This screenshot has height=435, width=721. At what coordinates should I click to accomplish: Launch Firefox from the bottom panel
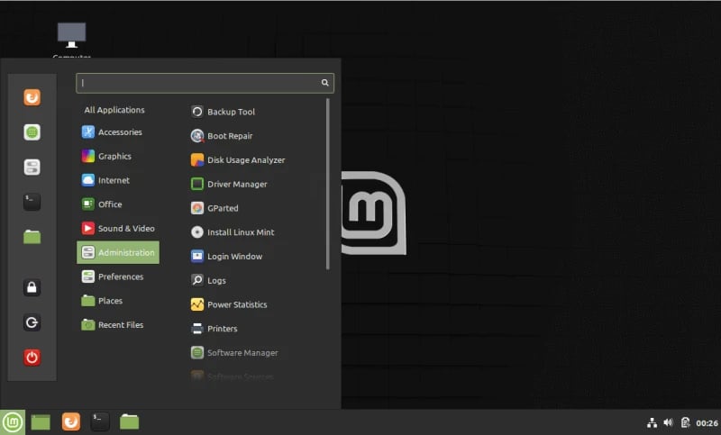[x=71, y=421]
